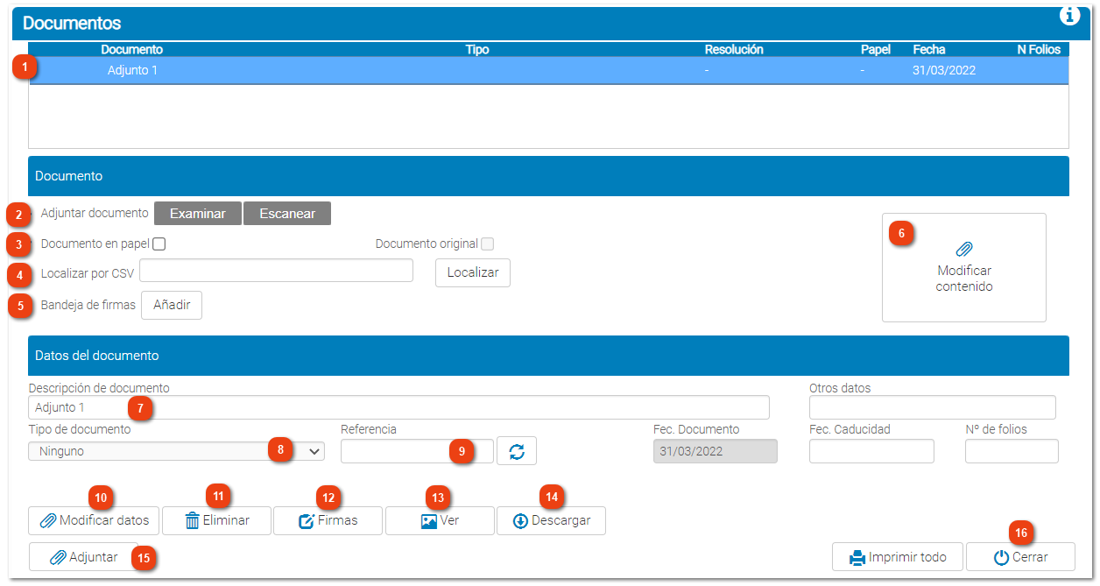This screenshot has height=586, width=1100.
Task: Toggle the Documento original checkbox
Action: tap(488, 244)
